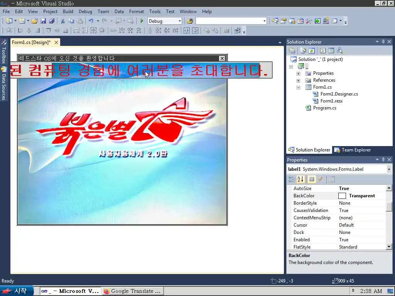Click the Solution Explorer Properties icon
Image resolution: width=395 pixels, height=296 pixels.
(x=292, y=50)
